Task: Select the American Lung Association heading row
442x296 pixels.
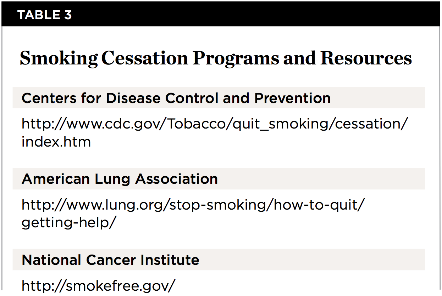Action: [x=219, y=179]
